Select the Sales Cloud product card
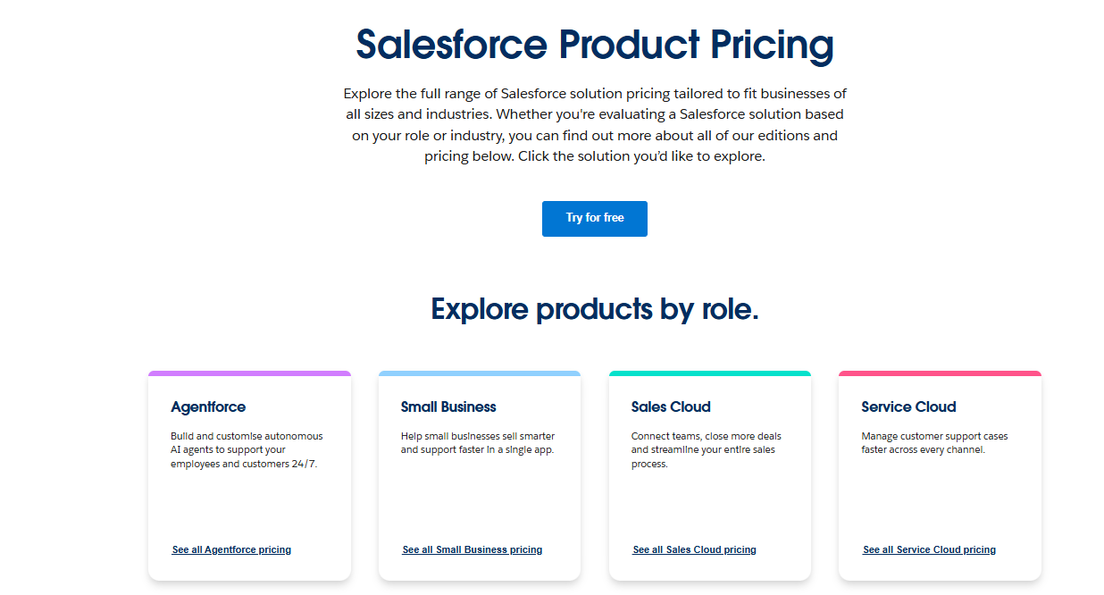Viewport: 1104px width, 595px height. click(x=710, y=473)
